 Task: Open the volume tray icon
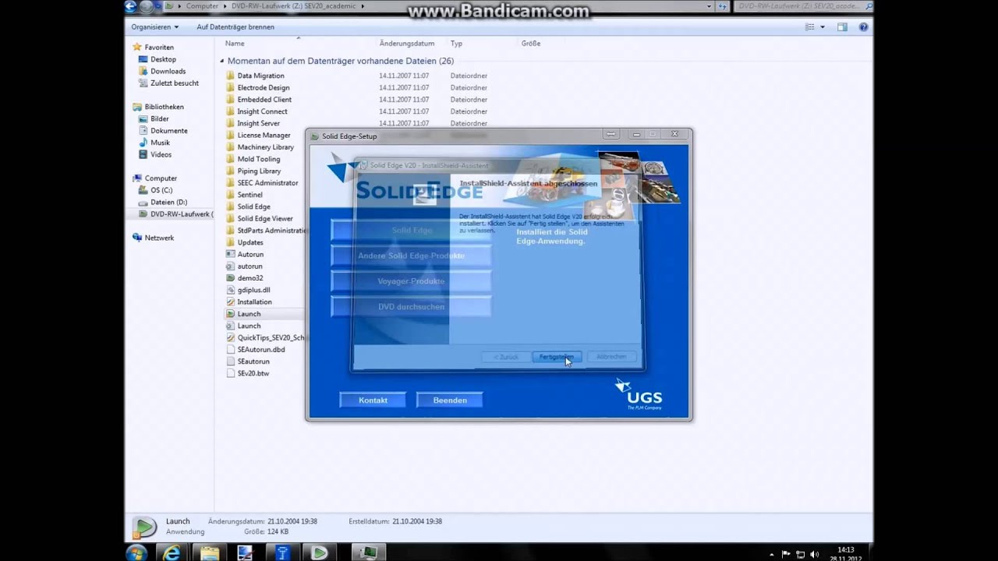(x=814, y=554)
